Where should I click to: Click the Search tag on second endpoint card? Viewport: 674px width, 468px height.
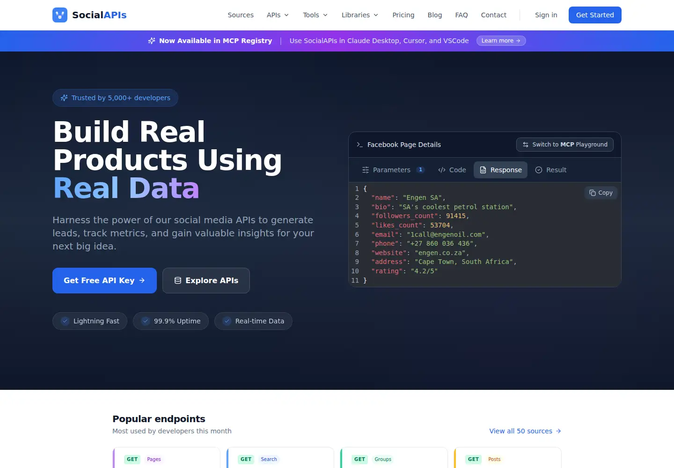[269, 459]
